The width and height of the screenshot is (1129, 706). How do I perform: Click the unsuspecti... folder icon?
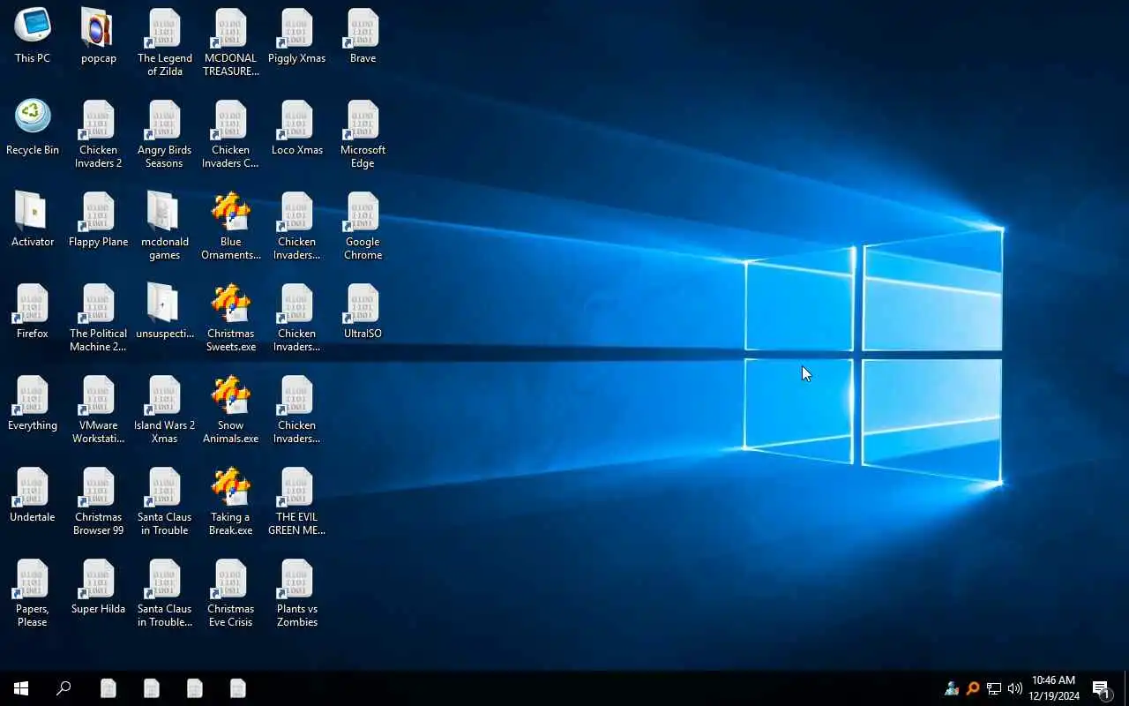tap(165, 311)
